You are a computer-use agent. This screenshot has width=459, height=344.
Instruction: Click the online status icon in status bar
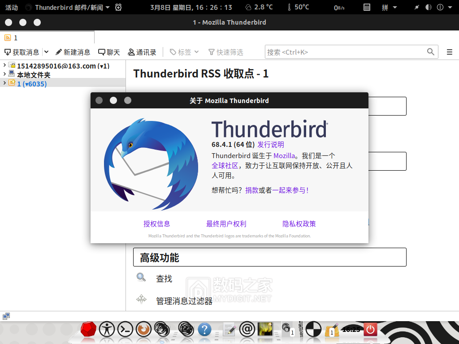(6, 316)
